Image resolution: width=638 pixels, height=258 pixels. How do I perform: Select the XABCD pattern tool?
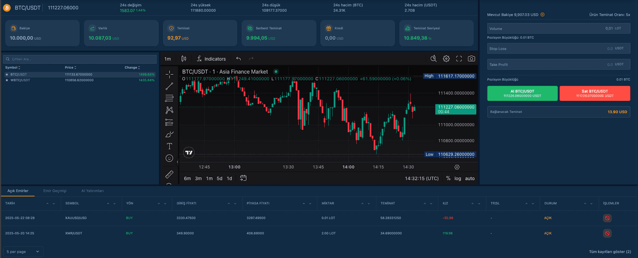click(x=170, y=110)
